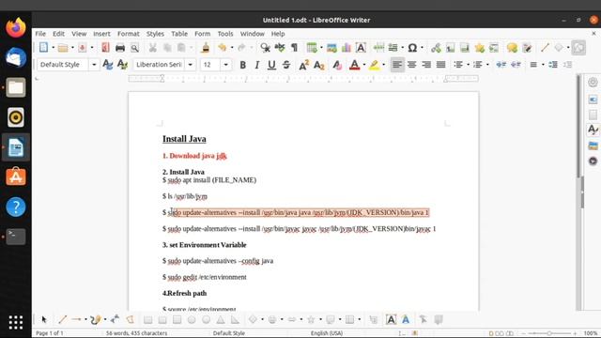Print the document using printer icon
Screen dimensions: 601x338
pos(120,48)
